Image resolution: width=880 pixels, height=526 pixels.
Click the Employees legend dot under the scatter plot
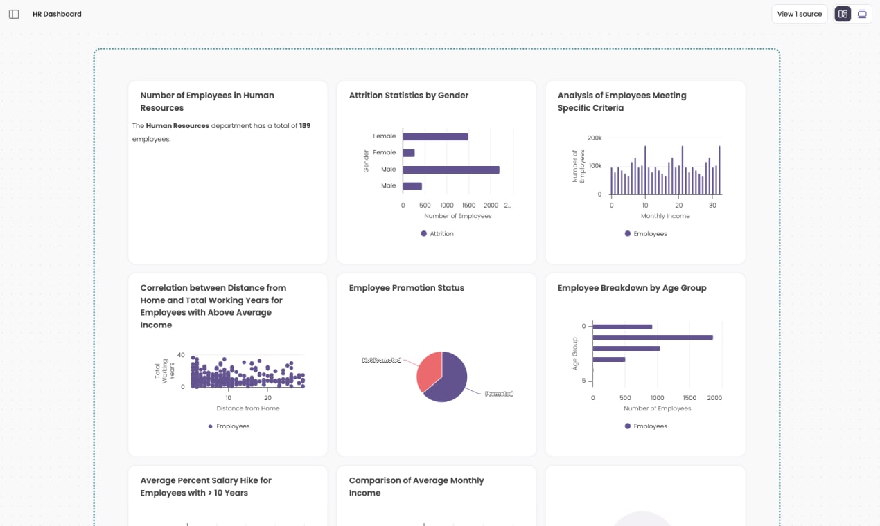pos(211,426)
